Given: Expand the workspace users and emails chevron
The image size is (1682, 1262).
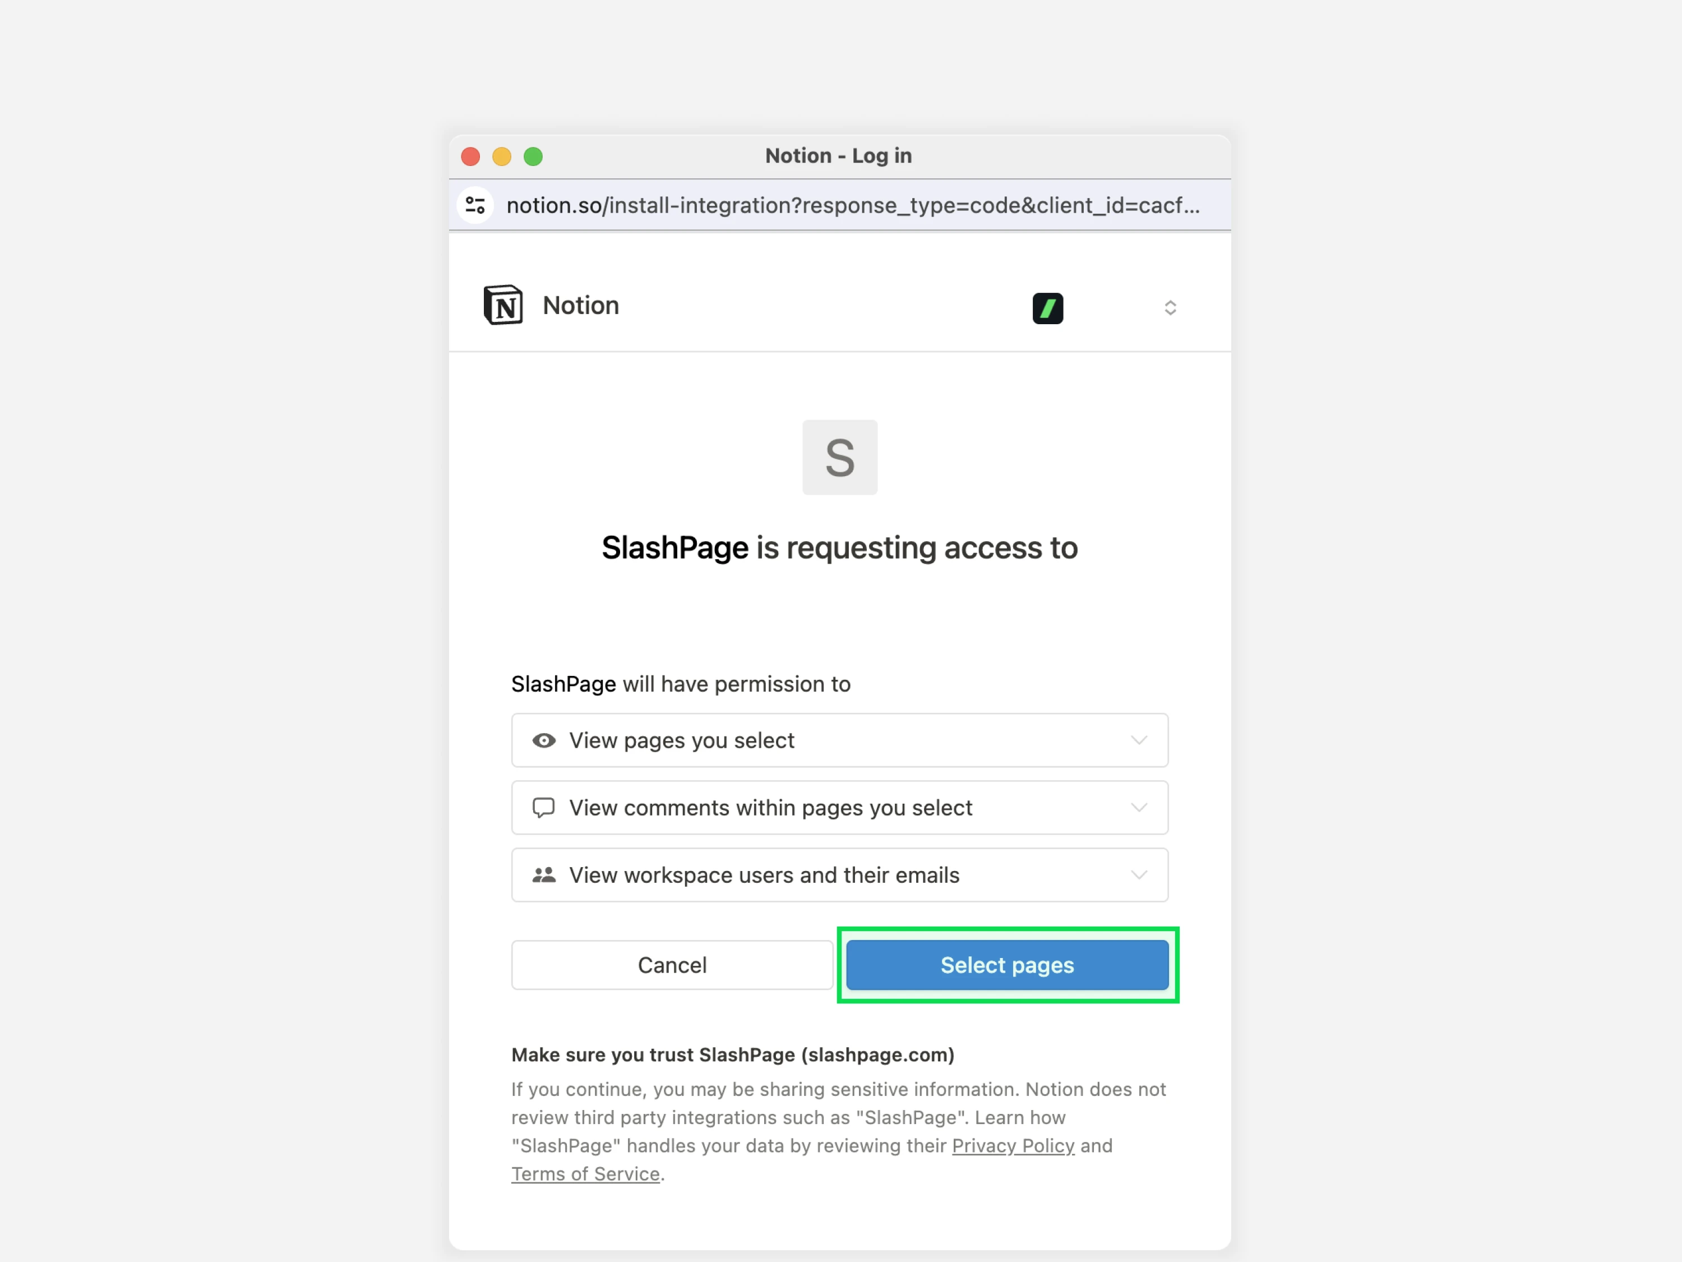Looking at the screenshot, I should point(1138,875).
